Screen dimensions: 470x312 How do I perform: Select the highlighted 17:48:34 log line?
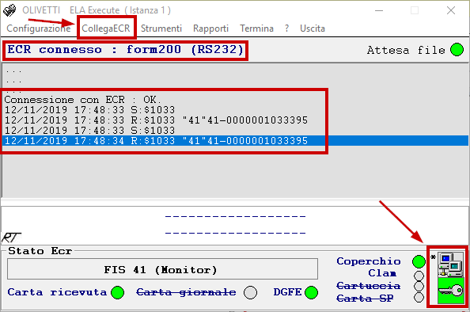point(235,141)
